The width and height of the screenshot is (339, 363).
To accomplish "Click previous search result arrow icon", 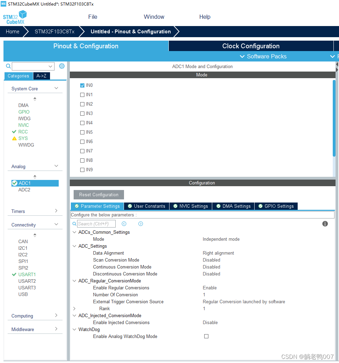I will (124, 224).
